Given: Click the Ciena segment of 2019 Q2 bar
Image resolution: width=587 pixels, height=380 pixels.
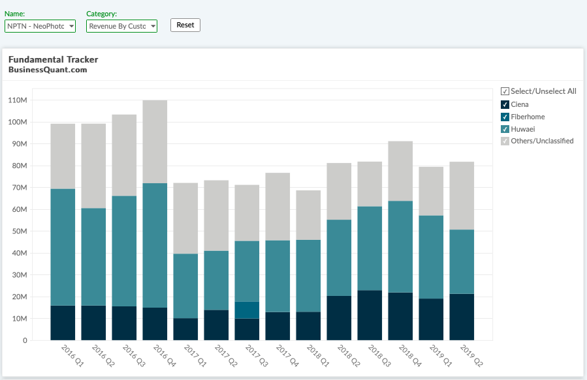Looking at the screenshot, I should tap(462, 317).
